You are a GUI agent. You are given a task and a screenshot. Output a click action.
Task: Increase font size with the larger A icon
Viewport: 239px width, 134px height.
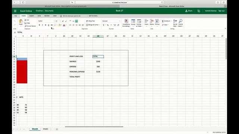click(x=63, y=21)
